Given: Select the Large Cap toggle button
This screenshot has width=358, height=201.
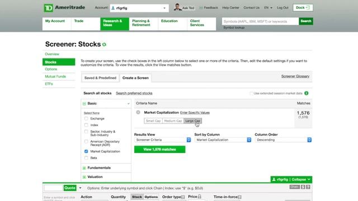Looking at the screenshot, I should pyautogui.click(x=192, y=121).
